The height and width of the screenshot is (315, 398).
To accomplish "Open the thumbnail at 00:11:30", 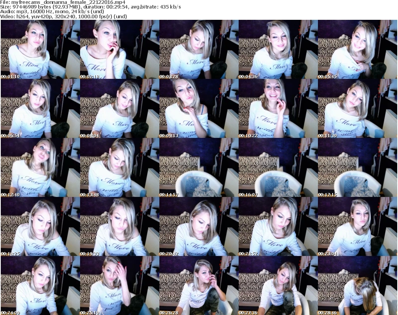I will (x=357, y=108).
